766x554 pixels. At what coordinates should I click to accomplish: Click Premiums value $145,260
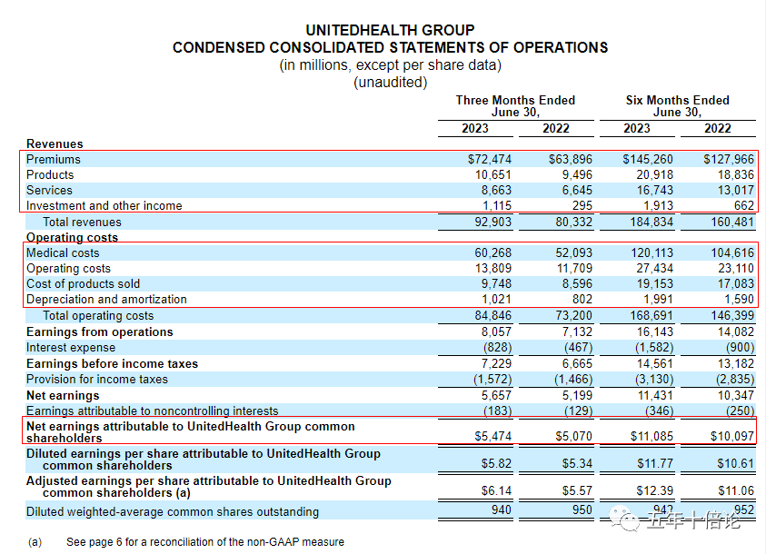pos(648,160)
